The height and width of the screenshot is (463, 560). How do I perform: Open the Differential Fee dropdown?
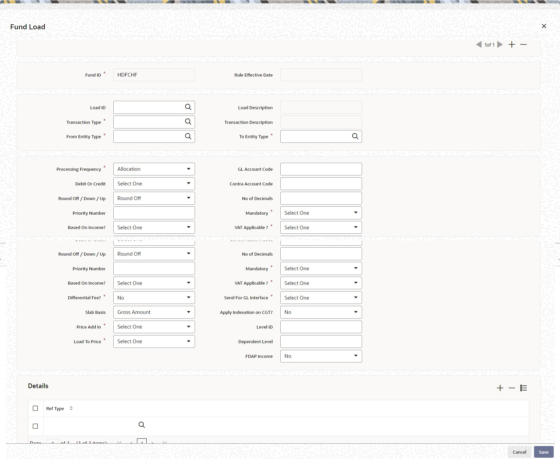click(x=154, y=298)
